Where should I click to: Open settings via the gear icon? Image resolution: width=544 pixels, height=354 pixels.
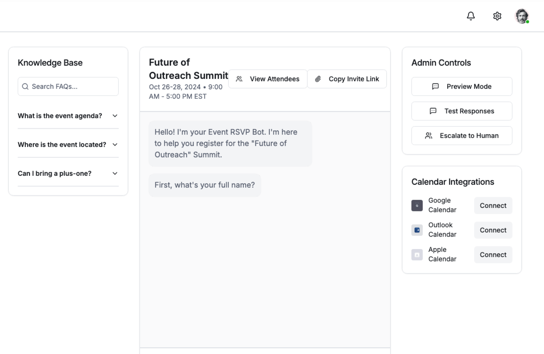tap(497, 16)
